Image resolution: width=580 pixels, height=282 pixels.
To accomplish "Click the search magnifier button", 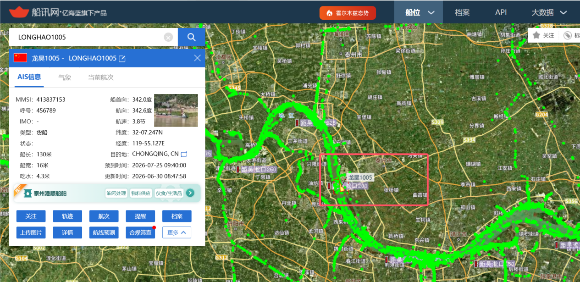I will (191, 37).
